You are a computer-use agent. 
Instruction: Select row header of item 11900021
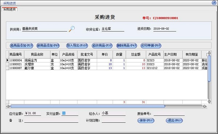[x=7, y=64]
